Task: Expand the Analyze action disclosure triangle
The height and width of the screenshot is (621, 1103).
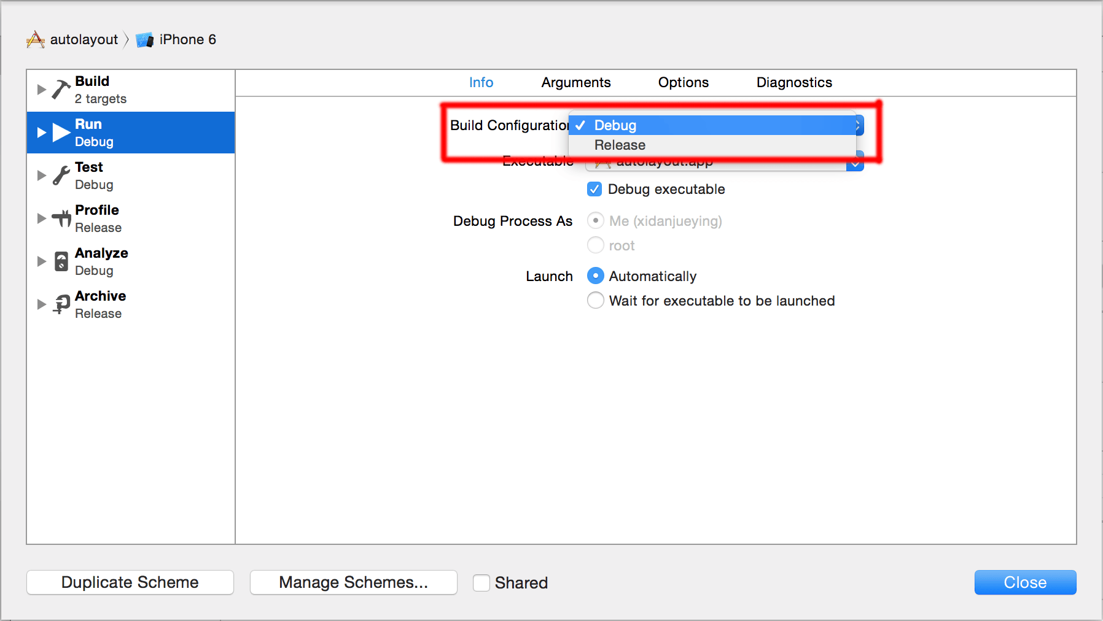Action: [42, 261]
